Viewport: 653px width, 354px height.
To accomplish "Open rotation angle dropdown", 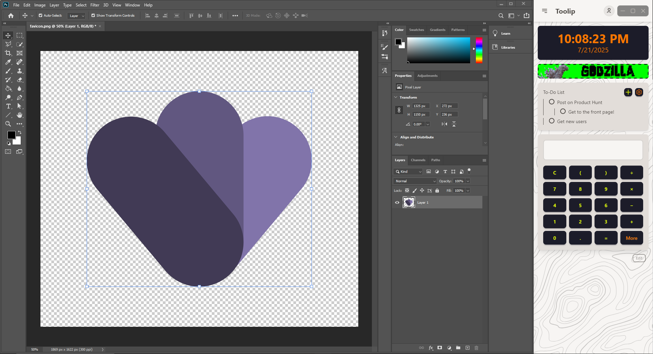I will (428, 124).
